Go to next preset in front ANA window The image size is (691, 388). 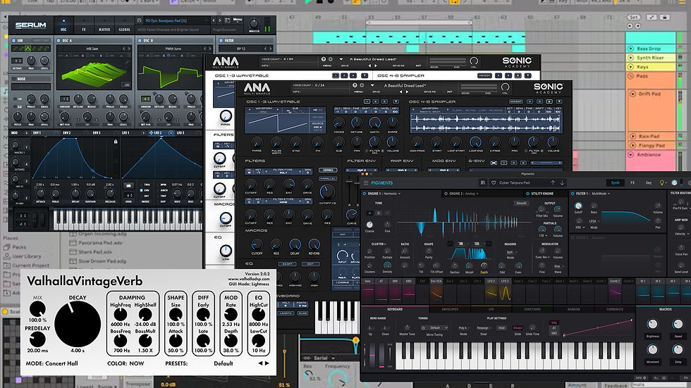[407, 92]
